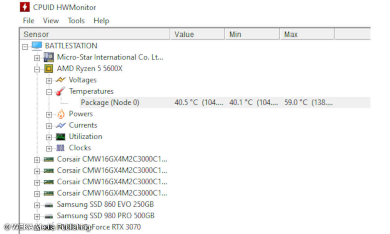Select the third Corsair CMW16GX4M2C3000C1 row
This screenshot has width=390, height=234.
(x=112, y=182)
